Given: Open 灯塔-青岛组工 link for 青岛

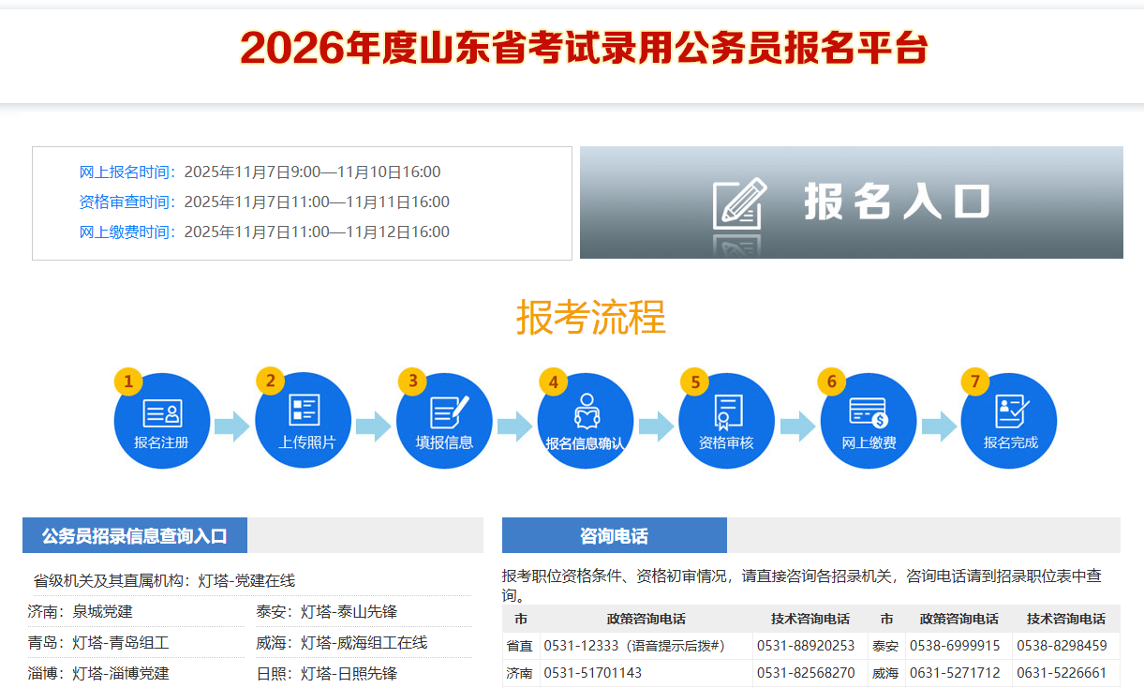Looking at the screenshot, I should [121, 643].
